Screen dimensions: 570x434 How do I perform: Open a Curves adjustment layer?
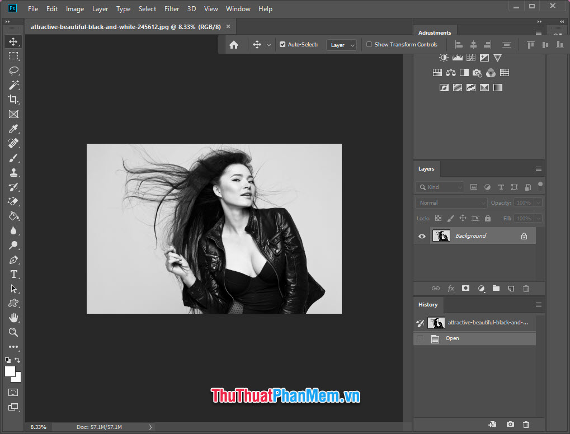[470, 57]
